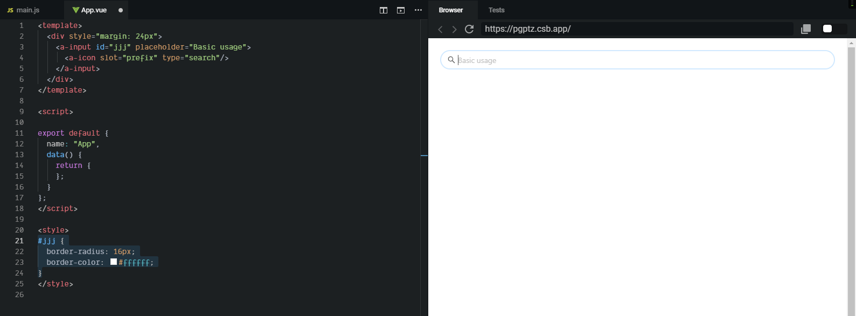Go back in the preview browser

(440, 29)
